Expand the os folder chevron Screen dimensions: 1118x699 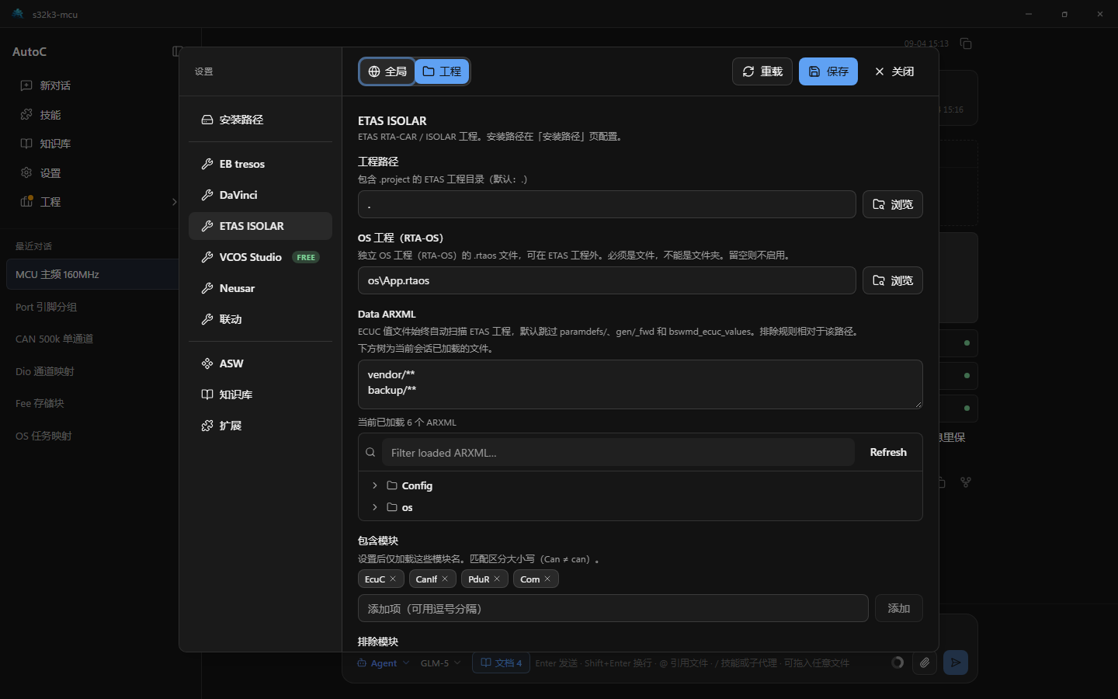click(375, 507)
